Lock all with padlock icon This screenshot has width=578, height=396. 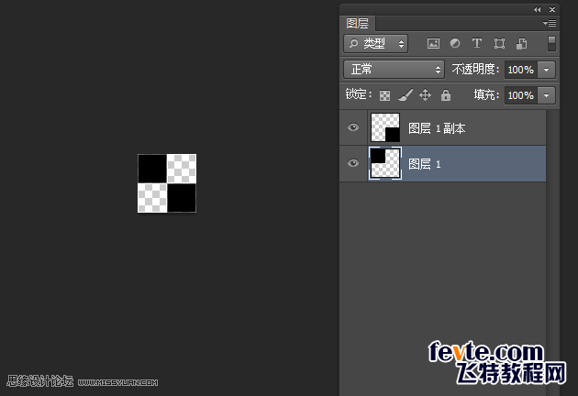pos(446,95)
